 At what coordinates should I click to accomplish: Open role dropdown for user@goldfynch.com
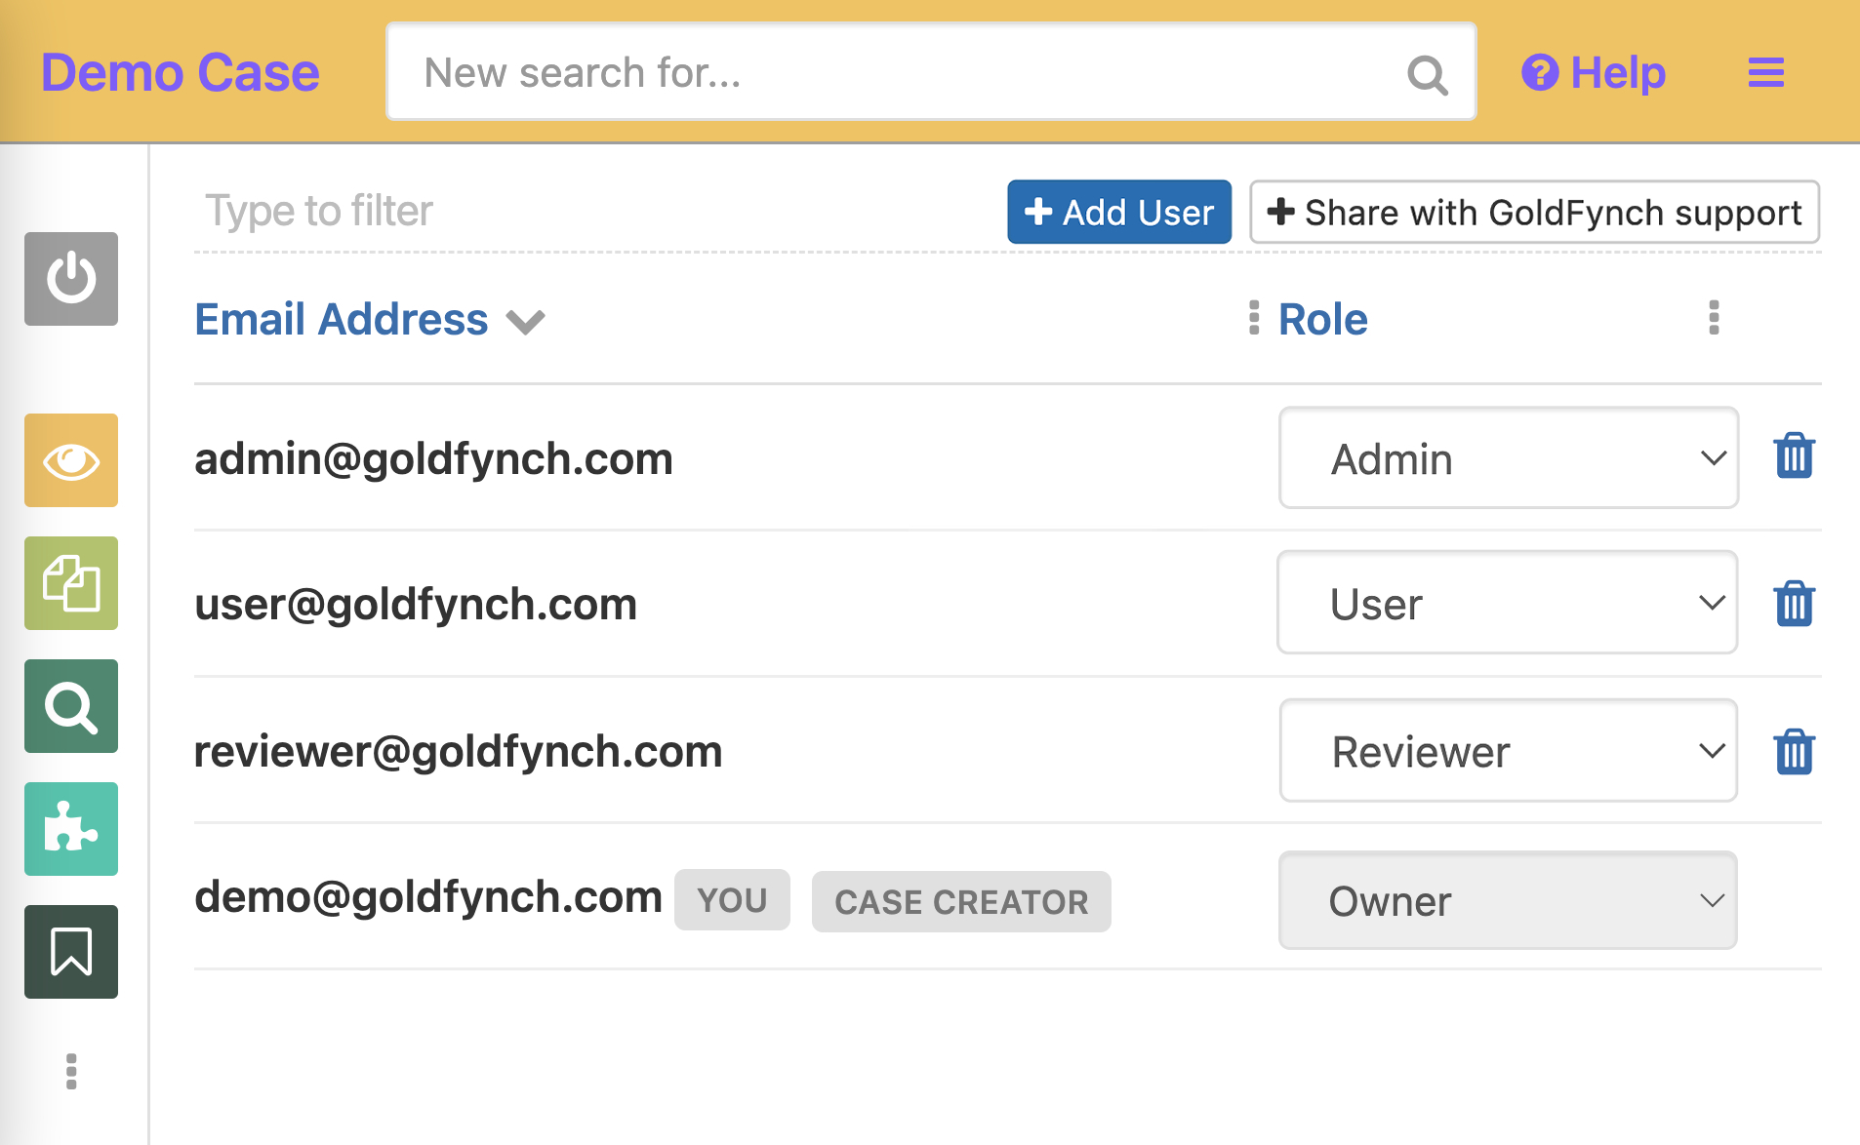click(x=1508, y=603)
